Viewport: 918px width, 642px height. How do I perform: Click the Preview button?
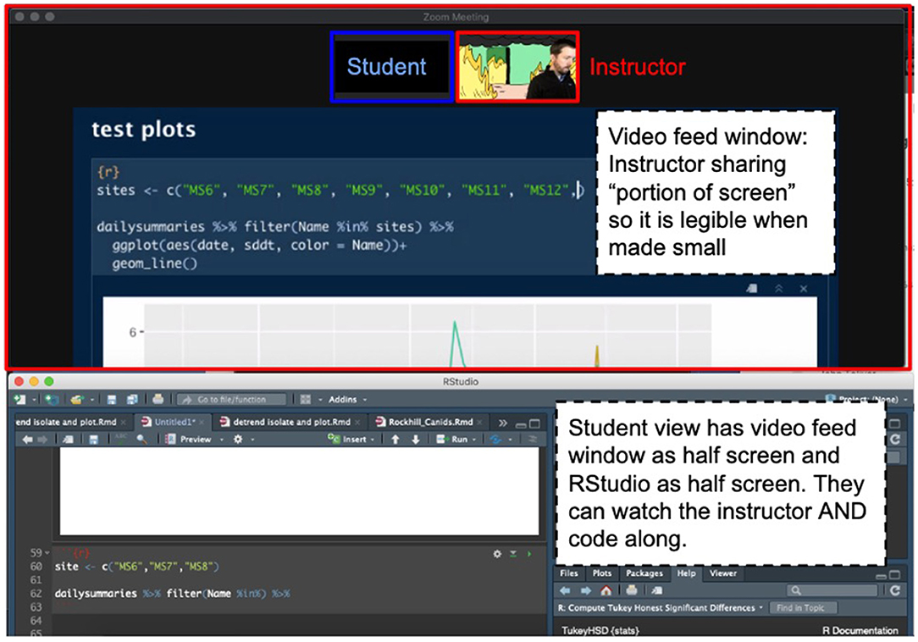189,440
